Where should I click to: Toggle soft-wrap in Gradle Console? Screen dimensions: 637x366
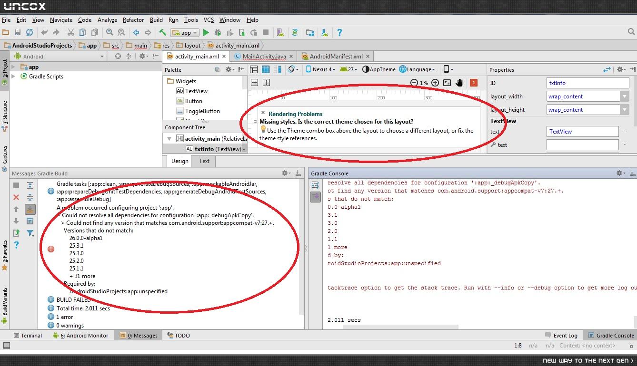point(315,185)
